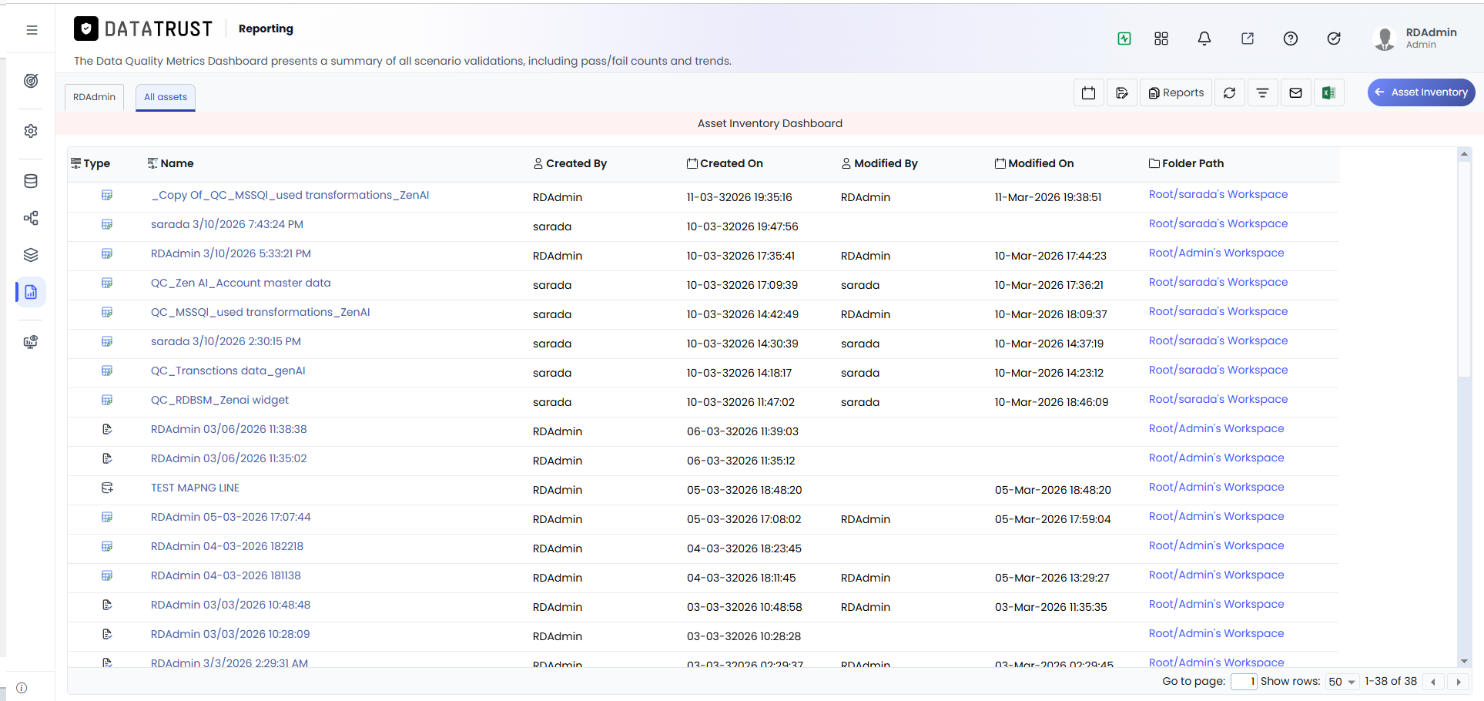Sort by Folder Path column header
The height and width of the screenshot is (701, 1484).
[x=1187, y=163]
